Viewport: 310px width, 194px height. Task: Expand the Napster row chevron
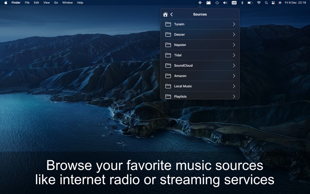(234, 45)
